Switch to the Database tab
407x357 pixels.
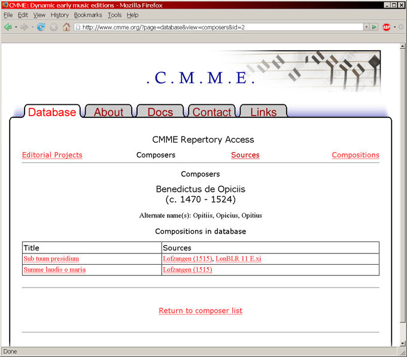coord(52,112)
